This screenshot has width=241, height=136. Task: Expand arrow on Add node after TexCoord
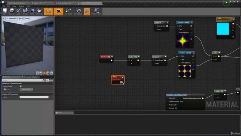[x=139, y=57]
